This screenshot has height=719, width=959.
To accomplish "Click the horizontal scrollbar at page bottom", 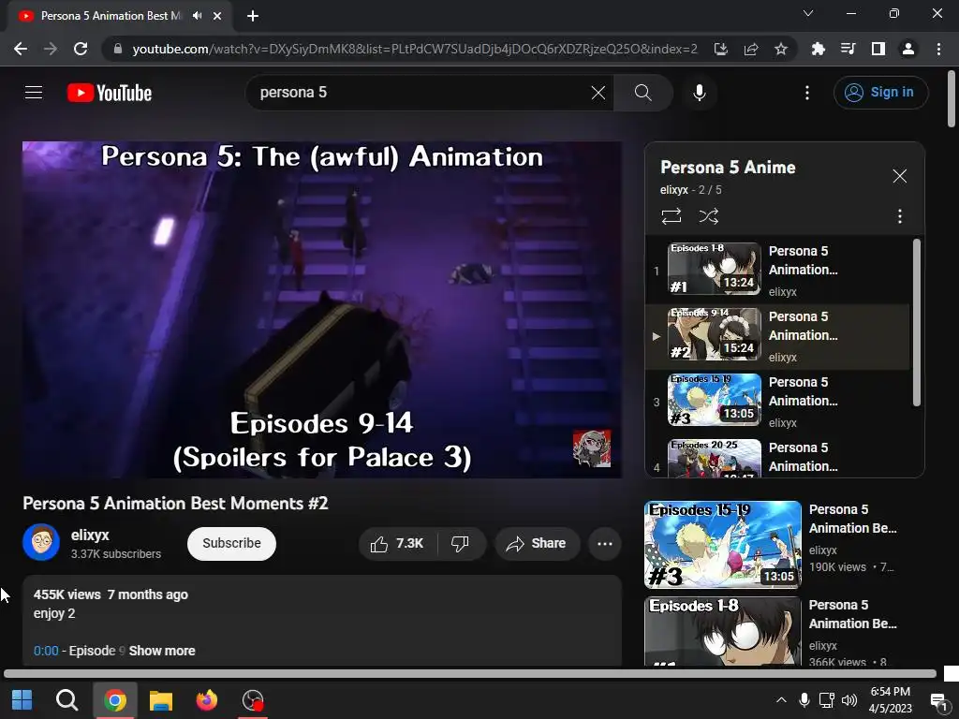I will (470, 674).
